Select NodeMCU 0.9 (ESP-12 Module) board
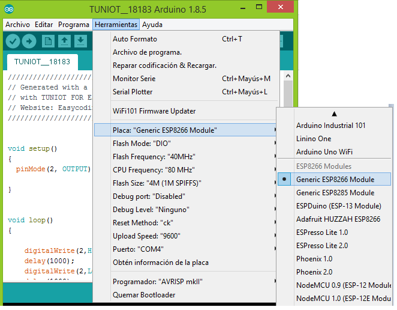Screen dimensions: 397x310 (x=334, y=285)
